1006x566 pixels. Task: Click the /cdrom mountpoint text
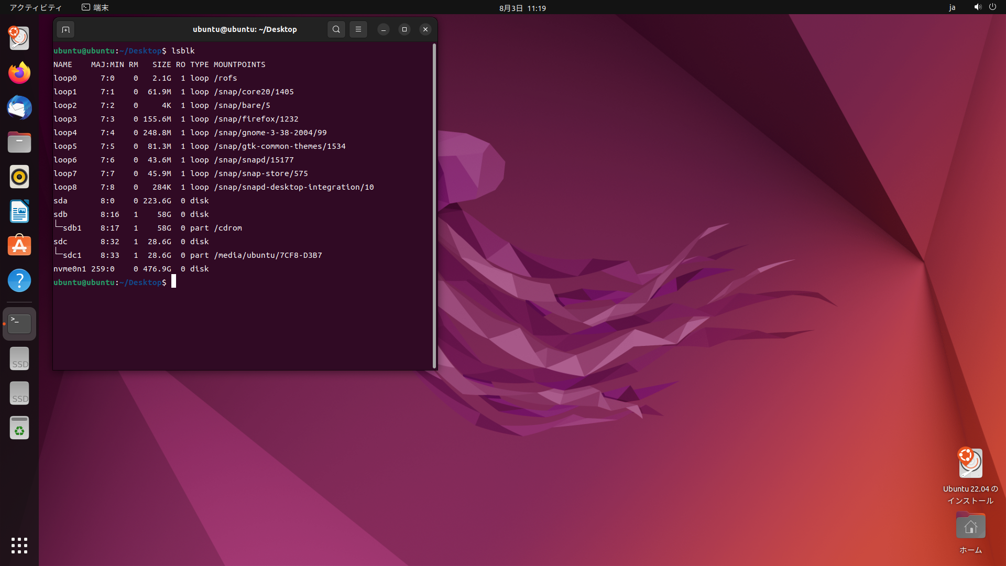point(228,228)
